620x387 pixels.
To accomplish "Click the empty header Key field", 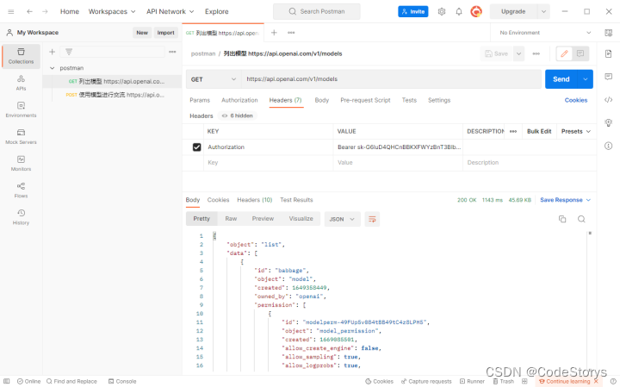I will (269, 163).
